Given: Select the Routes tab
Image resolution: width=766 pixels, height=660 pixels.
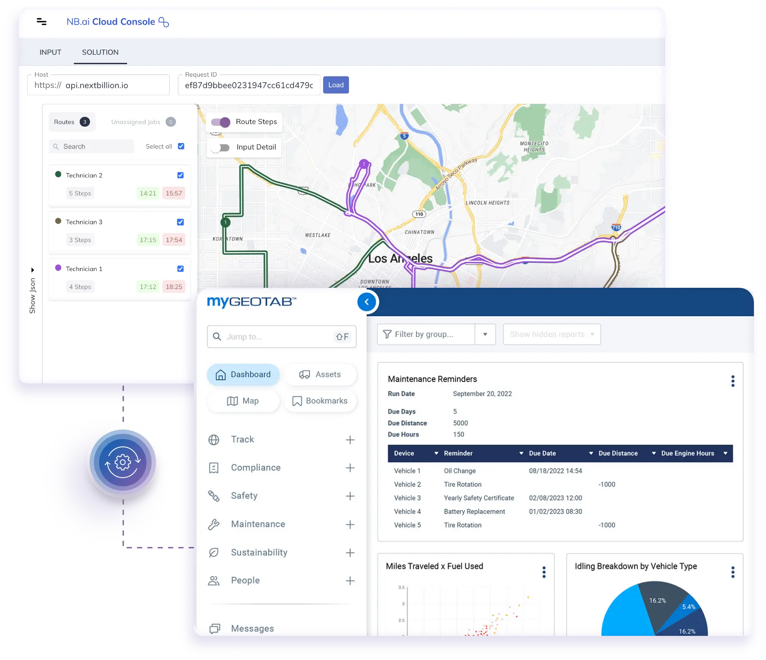Looking at the screenshot, I should pos(72,122).
